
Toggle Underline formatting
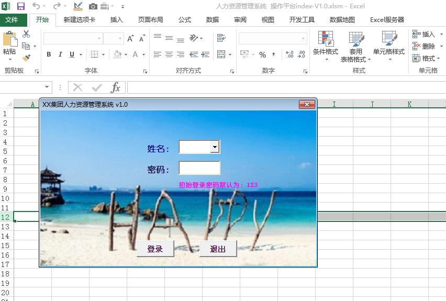(72, 54)
